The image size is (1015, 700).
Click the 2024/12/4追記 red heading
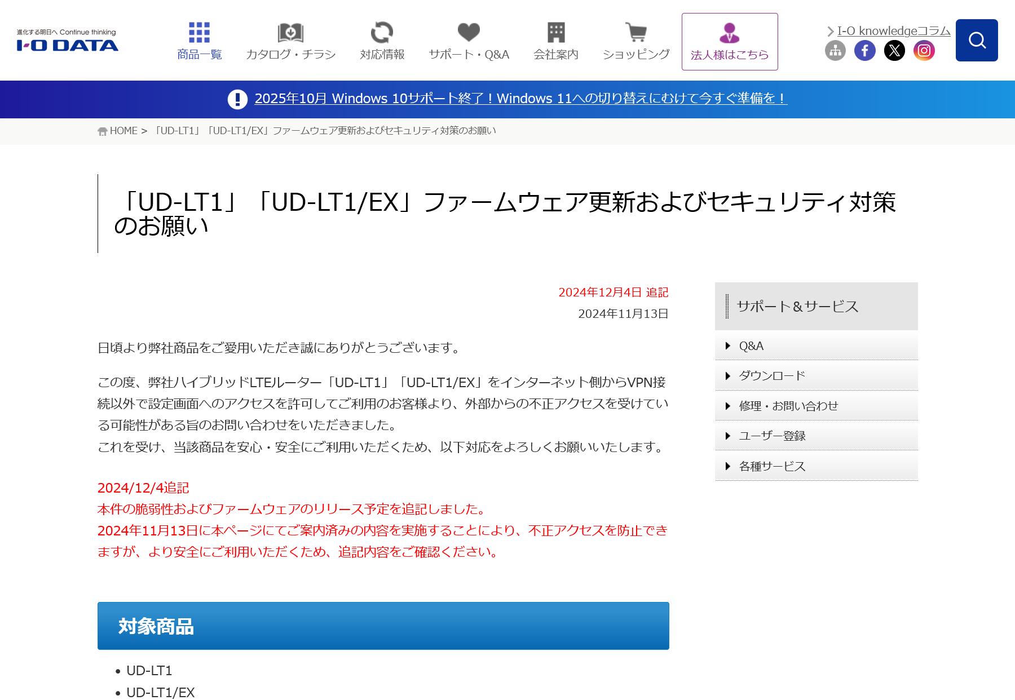(x=143, y=488)
